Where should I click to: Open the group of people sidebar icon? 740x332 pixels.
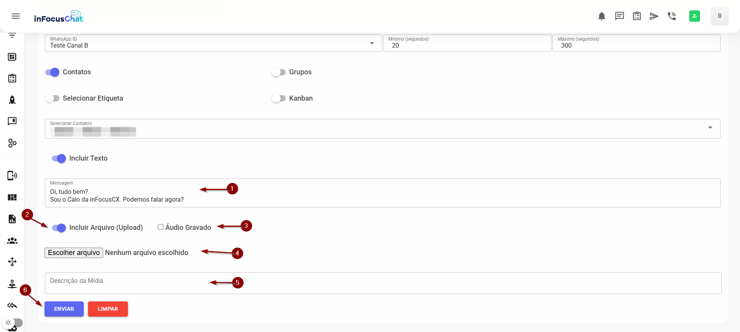(x=12, y=241)
